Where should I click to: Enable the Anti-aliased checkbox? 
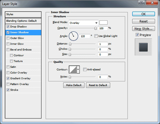[85, 69]
